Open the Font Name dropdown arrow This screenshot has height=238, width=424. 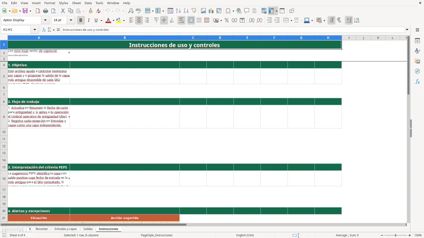(45, 20)
